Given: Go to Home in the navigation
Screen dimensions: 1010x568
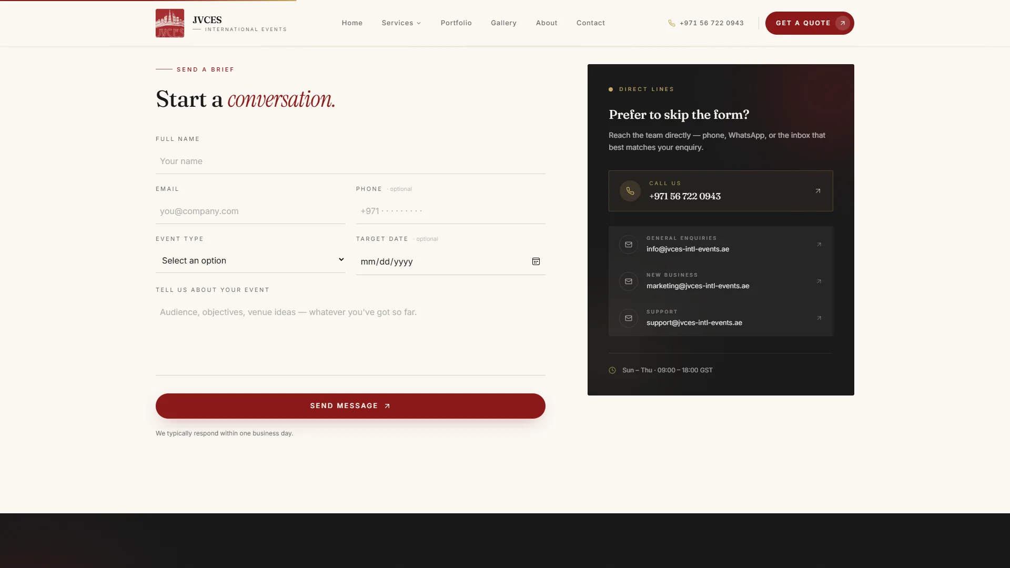Looking at the screenshot, I should 352,23.
